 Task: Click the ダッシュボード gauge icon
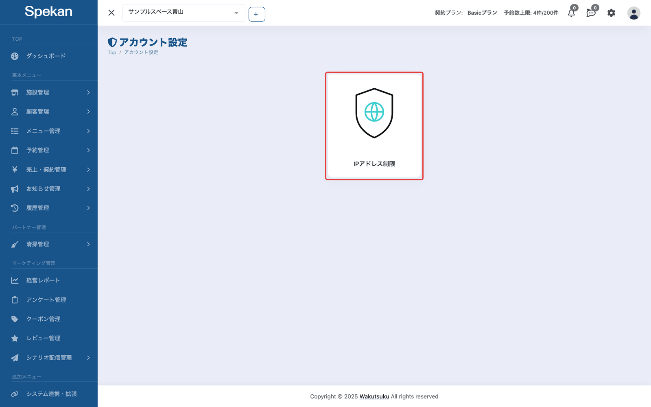pos(15,56)
